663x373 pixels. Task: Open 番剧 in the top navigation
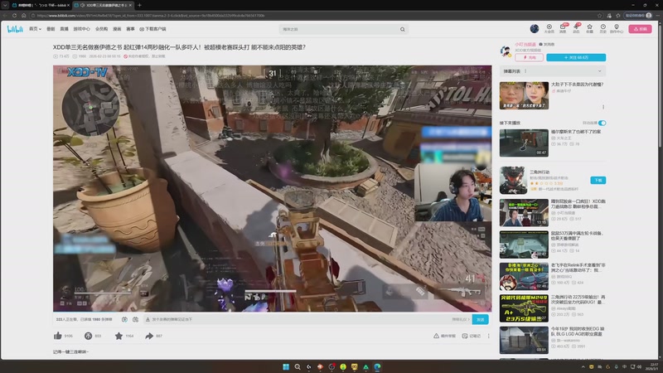click(x=51, y=29)
